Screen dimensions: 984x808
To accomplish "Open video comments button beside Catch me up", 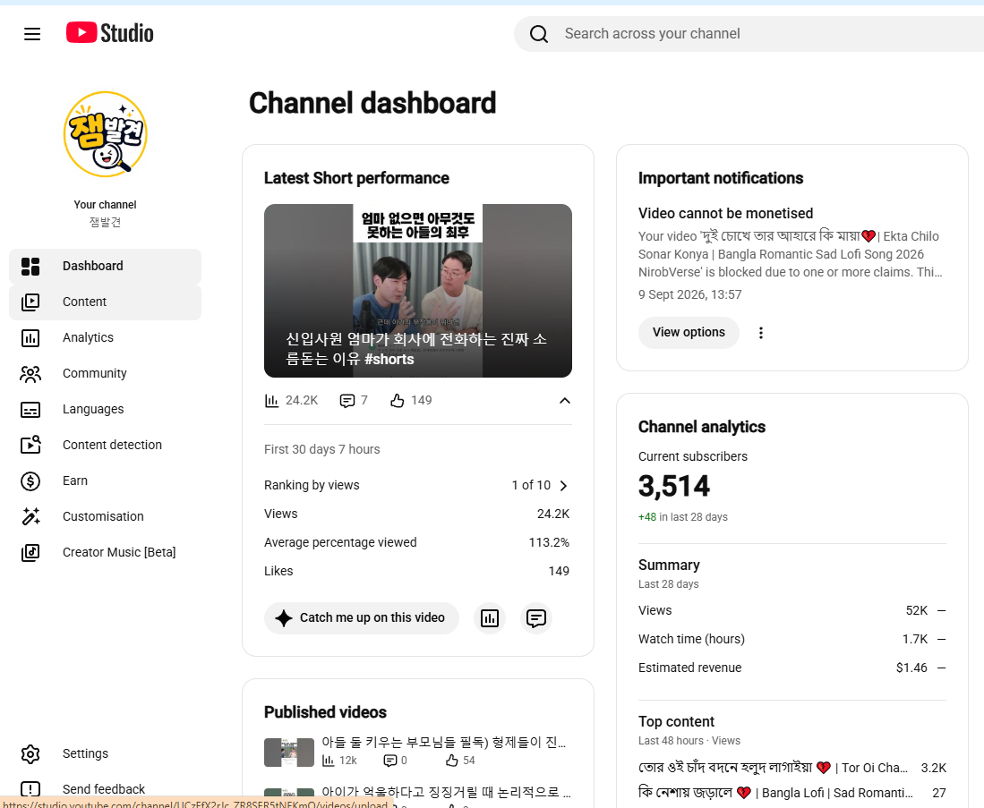I will coord(536,618).
